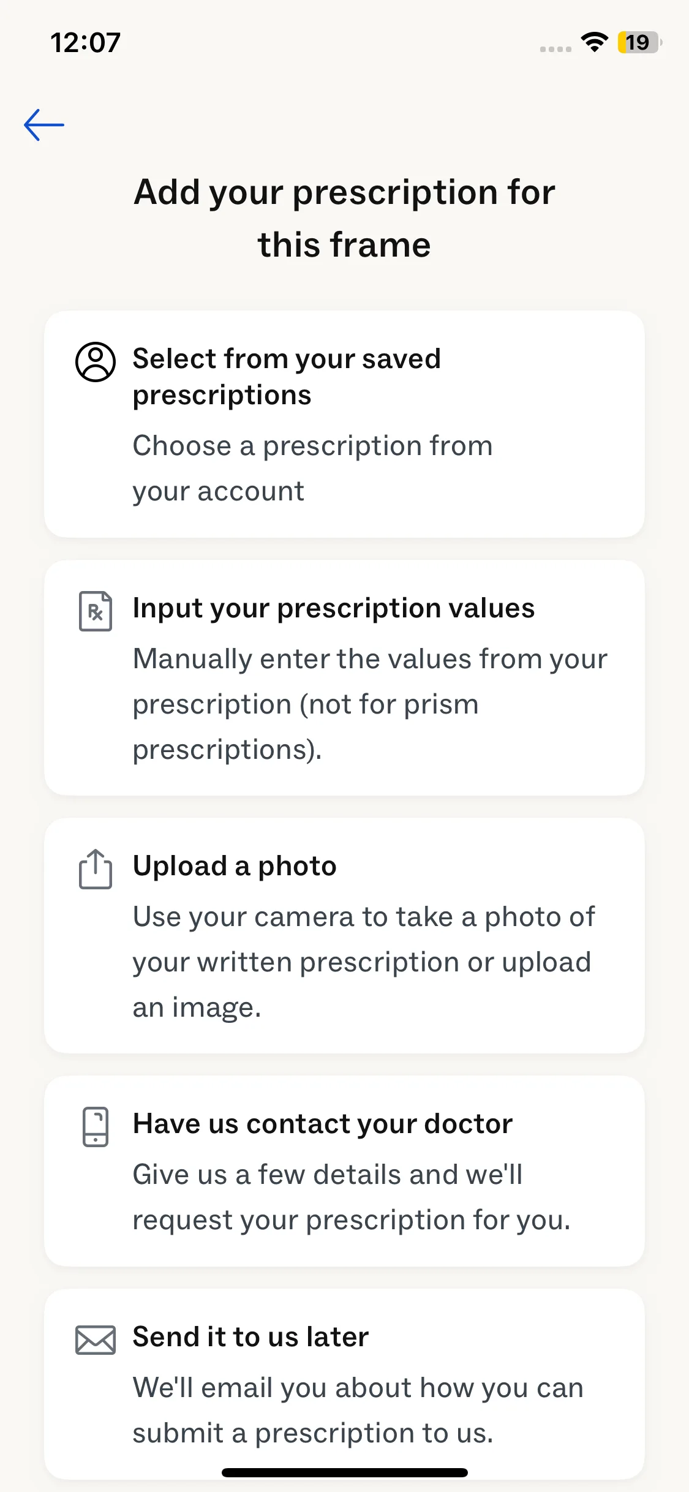Image resolution: width=689 pixels, height=1492 pixels.
Task: Tap the envelope mail icon
Action: [x=96, y=1339]
